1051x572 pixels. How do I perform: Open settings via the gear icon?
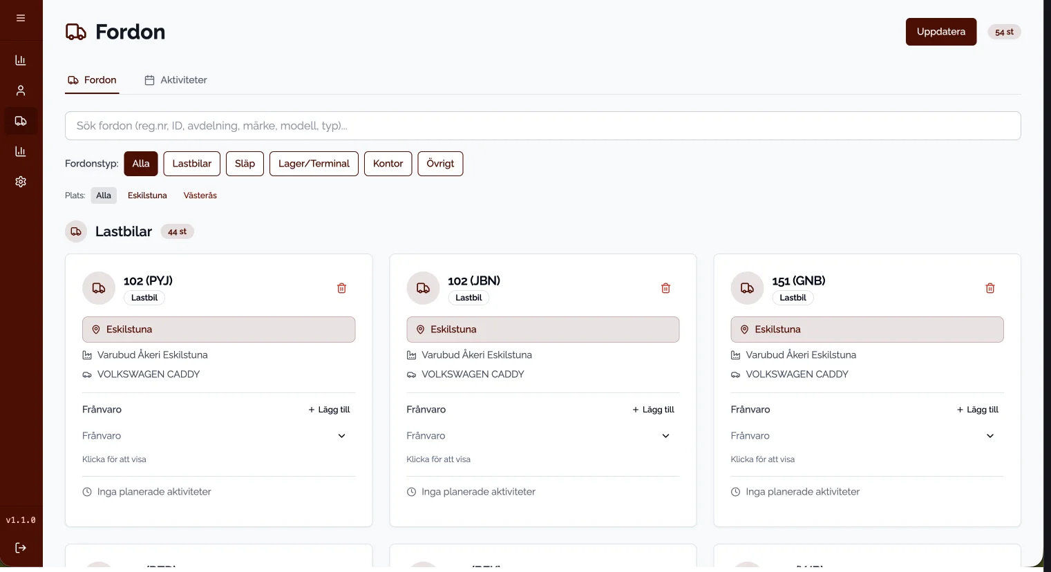coord(20,182)
